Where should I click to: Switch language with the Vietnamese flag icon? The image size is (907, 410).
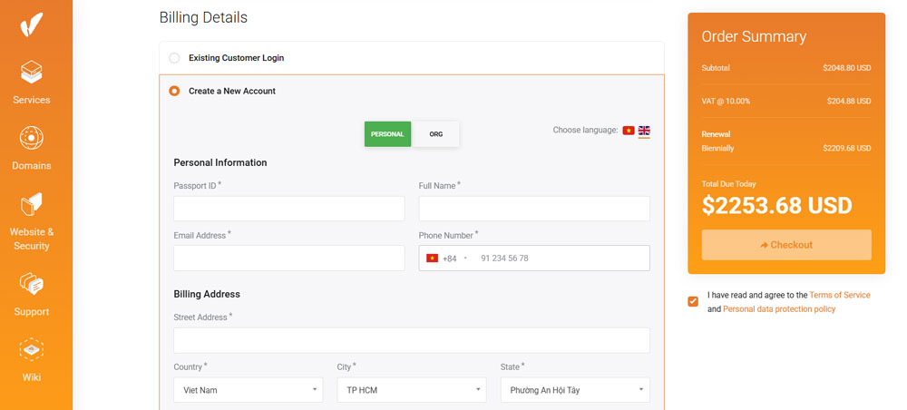click(x=629, y=131)
